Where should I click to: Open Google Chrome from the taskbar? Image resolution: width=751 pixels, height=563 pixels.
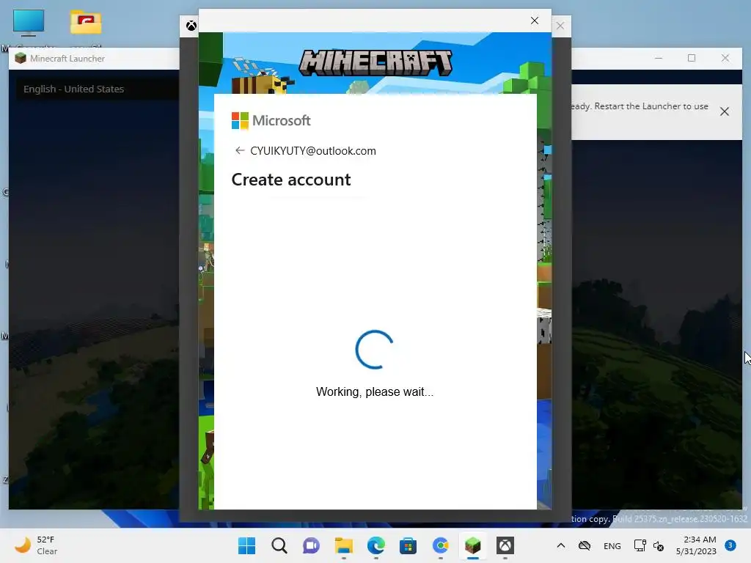(x=440, y=545)
